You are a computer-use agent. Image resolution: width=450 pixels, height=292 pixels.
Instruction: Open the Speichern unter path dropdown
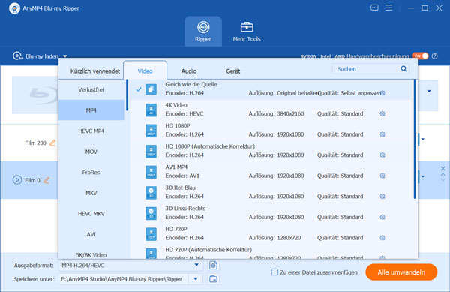pyautogui.click(x=196, y=278)
